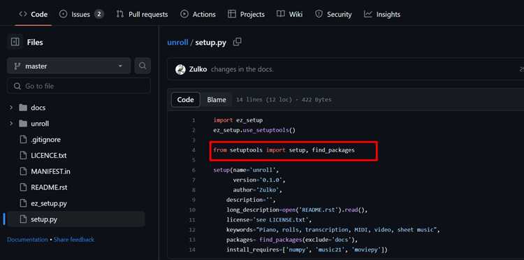Select setup.py in the file tree
Image resolution: width=524 pixels, height=260 pixels.
pos(76,219)
